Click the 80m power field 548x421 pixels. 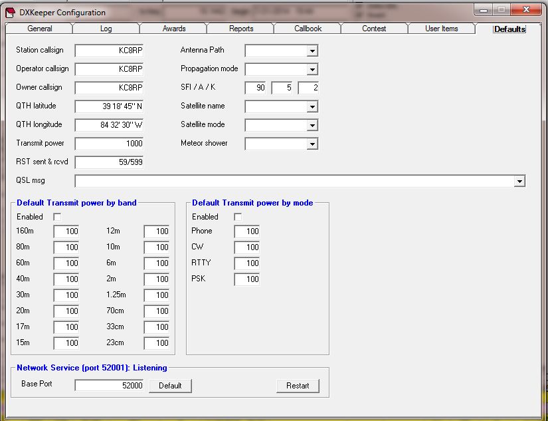point(66,247)
